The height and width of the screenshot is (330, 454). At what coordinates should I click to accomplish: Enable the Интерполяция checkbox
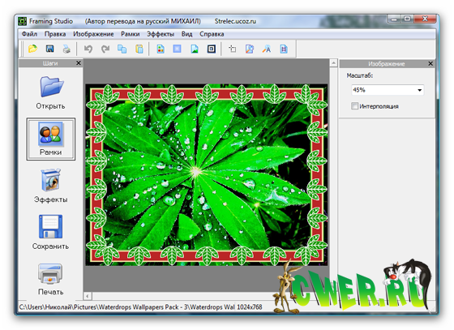[354, 106]
